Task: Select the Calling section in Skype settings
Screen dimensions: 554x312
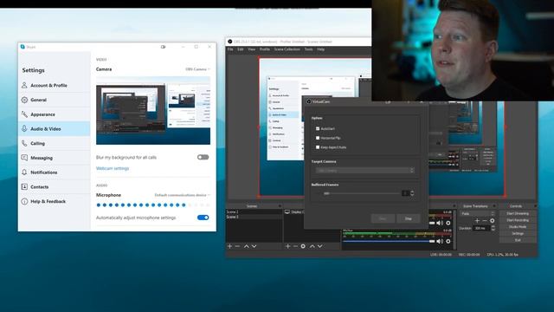Action: click(x=54, y=143)
